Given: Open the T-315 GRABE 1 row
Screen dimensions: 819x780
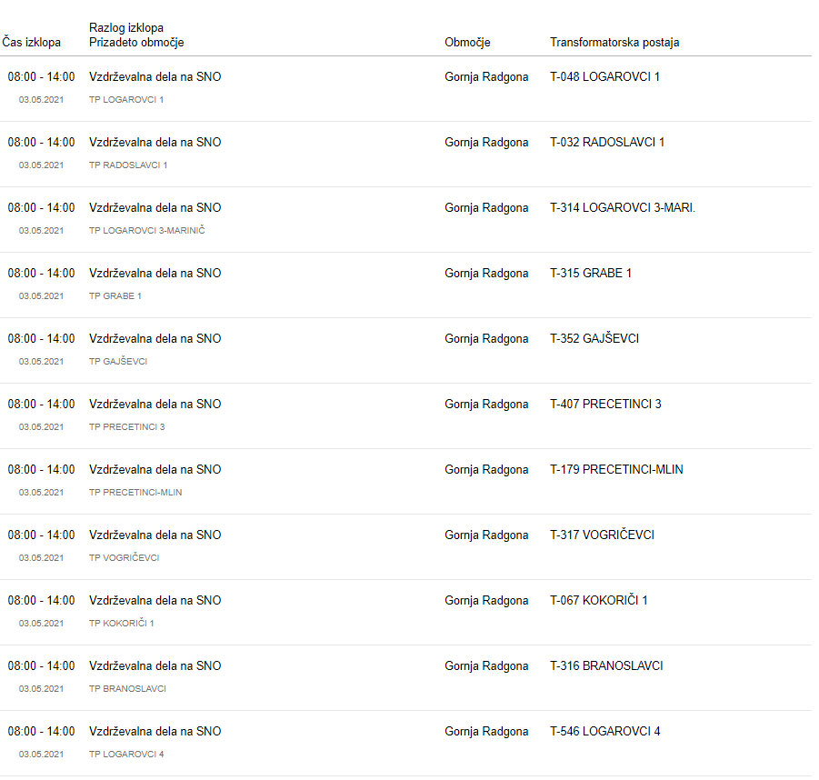Looking at the screenshot, I should (x=591, y=274).
